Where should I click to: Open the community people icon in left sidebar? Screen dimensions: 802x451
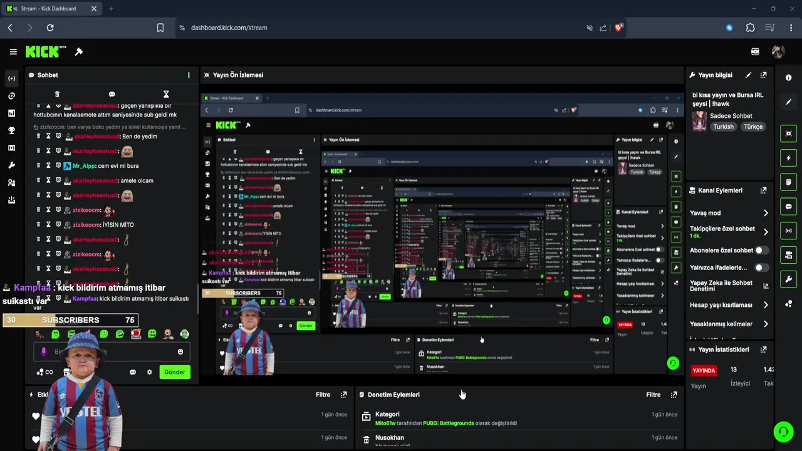[x=11, y=183]
